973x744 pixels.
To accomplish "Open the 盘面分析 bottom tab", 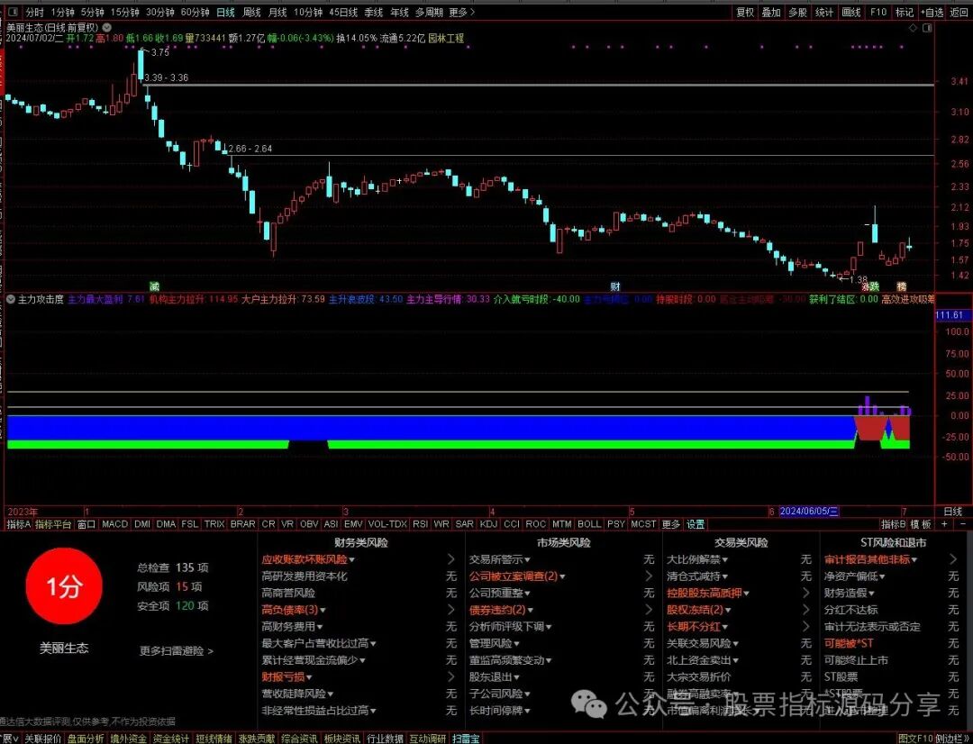I will pos(86,739).
